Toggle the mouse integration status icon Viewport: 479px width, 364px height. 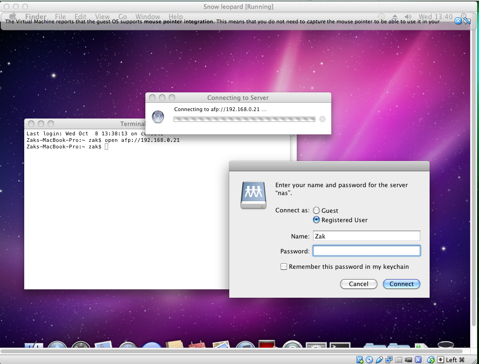coord(431,360)
